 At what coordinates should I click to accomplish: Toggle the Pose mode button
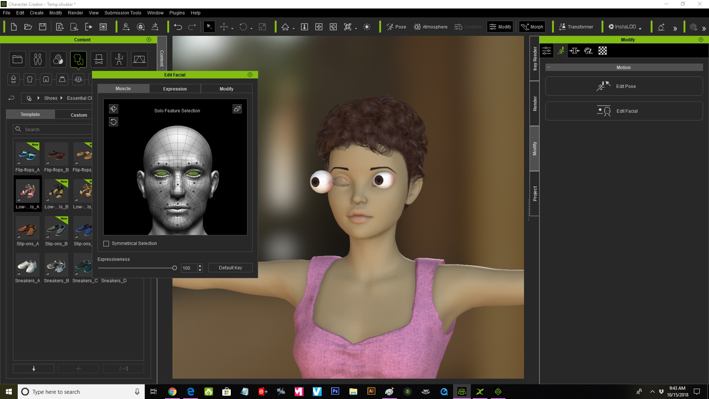(x=396, y=27)
